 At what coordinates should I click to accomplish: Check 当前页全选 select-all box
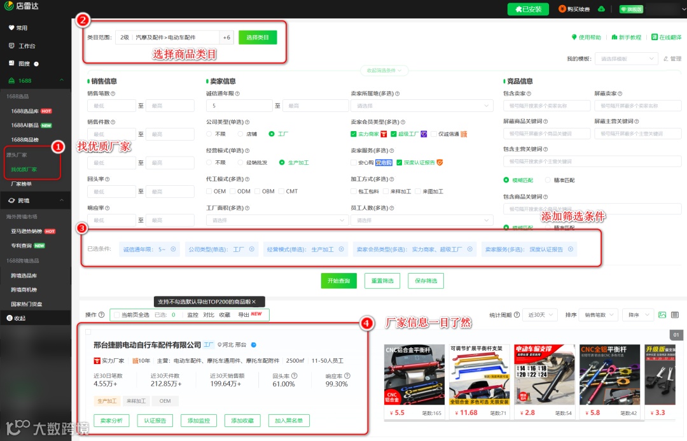116,315
